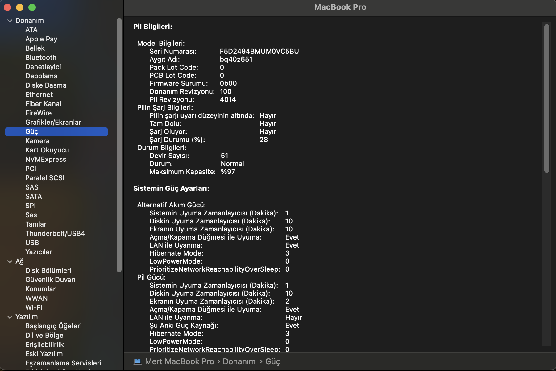Screen dimensions: 556x371
Task: Click the battery serial number F5D2494BMUM0VC5BU
Action: (x=259, y=51)
